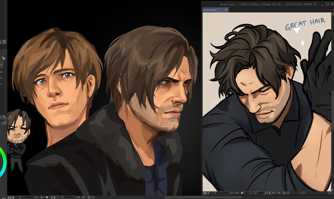Click zoom slider next to 43.6 field
Image resolution: width=334 pixels, height=199 pixels.
[26, 197]
